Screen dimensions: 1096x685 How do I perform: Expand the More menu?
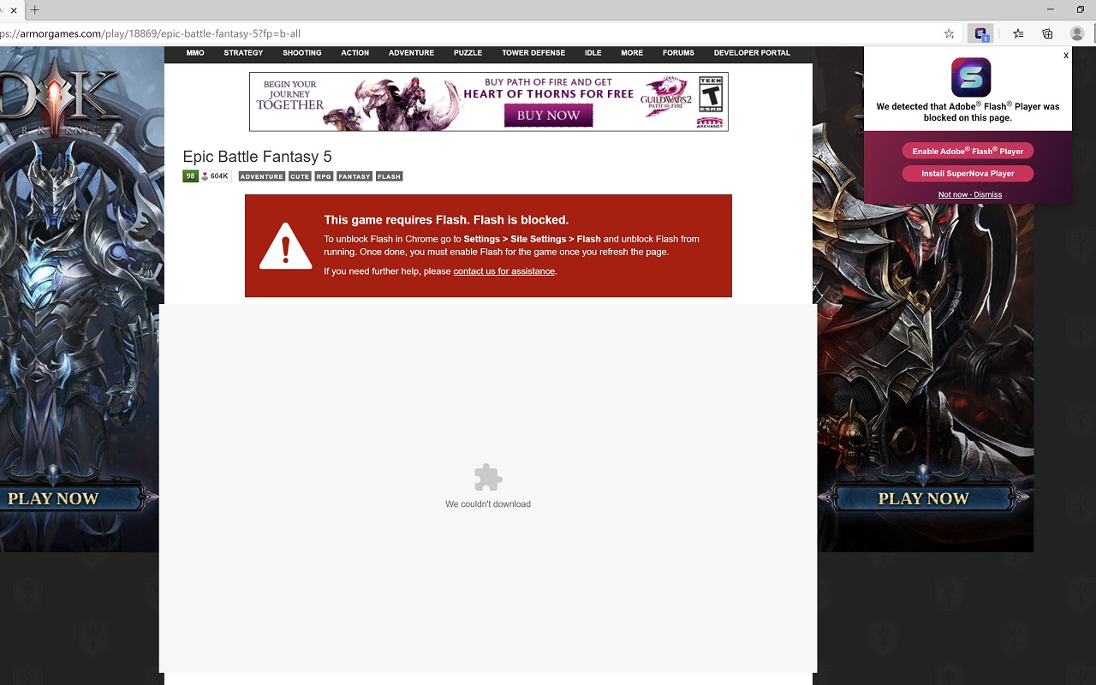(x=632, y=53)
